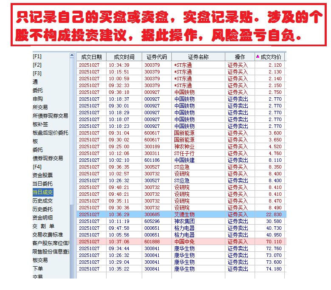Click 国新能源 row priced 3.650

182,140
